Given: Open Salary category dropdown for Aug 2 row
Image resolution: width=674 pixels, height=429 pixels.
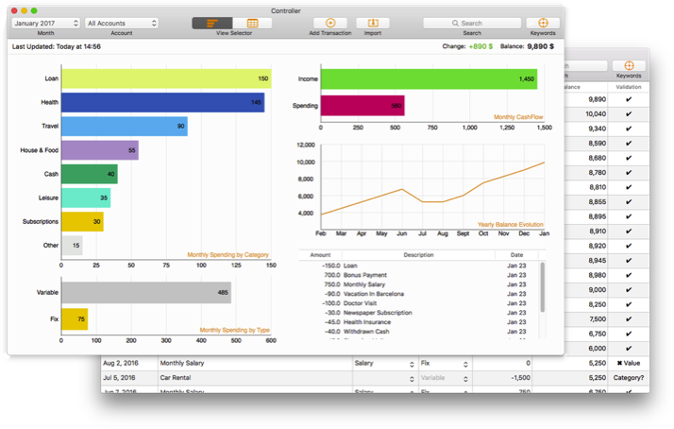Looking at the screenshot, I should tap(384, 364).
